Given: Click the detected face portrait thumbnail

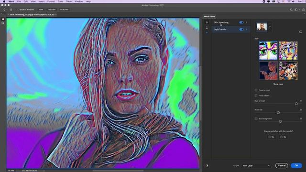Looking at the screenshot, I should [262, 27].
